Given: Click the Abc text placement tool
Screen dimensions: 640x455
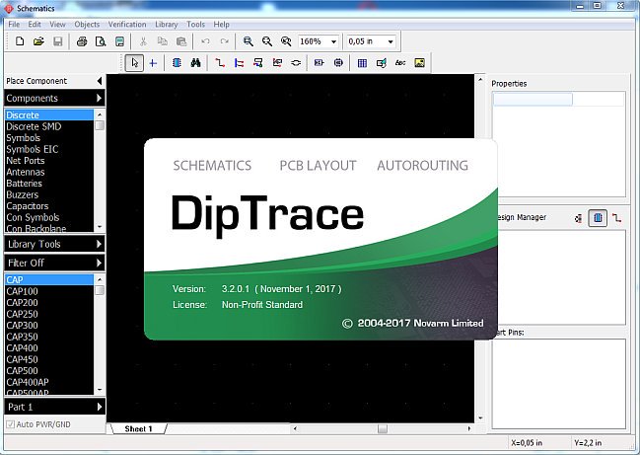Looking at the screenshot, I should 400,63.
